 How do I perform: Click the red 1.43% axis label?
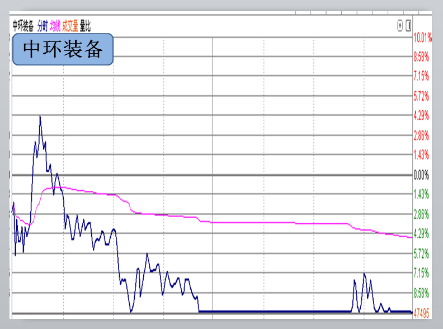(x=421, y=154)
